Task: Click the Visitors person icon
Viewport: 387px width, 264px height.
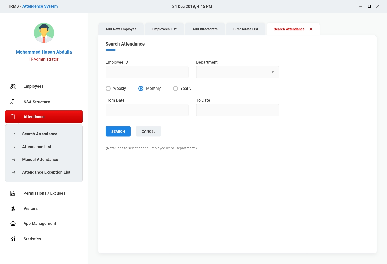Action: pos(13,208)
